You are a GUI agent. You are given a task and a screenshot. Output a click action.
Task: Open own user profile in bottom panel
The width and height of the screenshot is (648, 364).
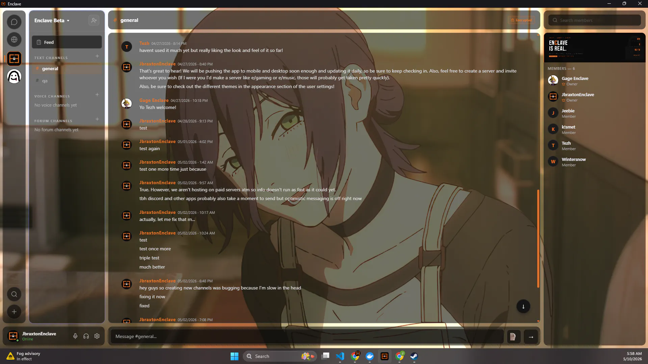32,336
